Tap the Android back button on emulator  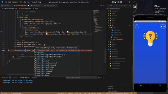141,85
